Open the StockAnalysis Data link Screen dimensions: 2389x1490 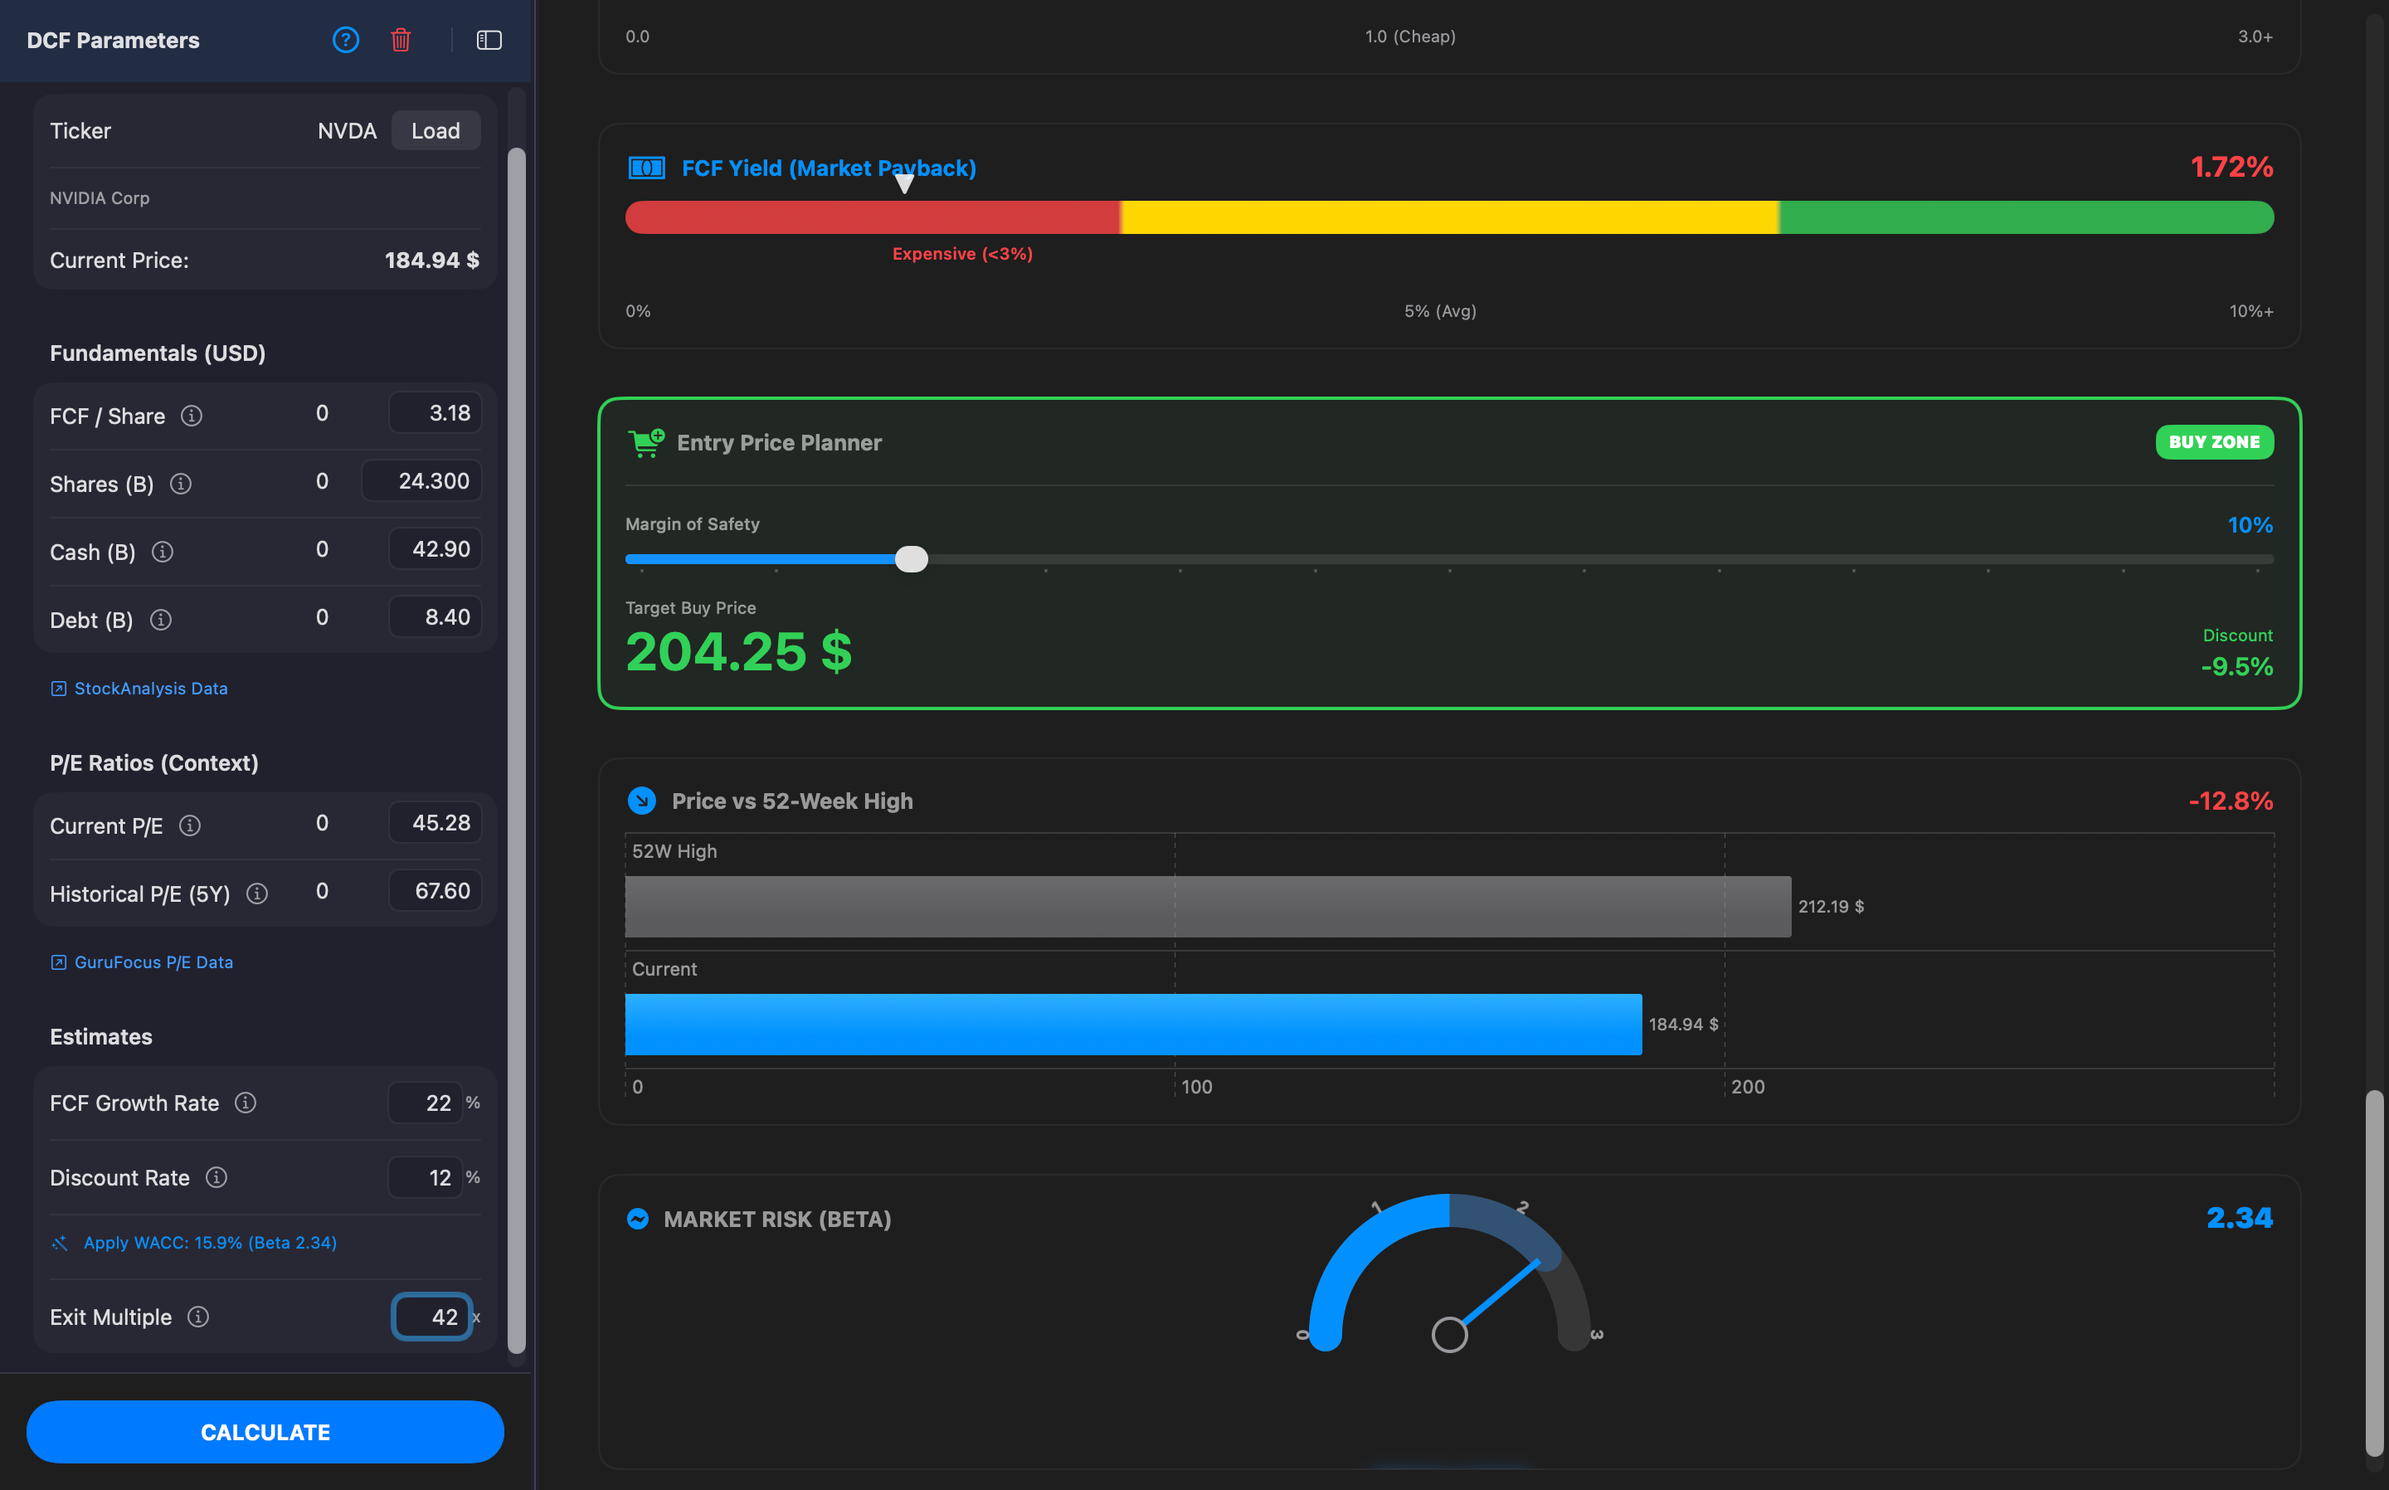pyautogui.click(x=150, y=688)
